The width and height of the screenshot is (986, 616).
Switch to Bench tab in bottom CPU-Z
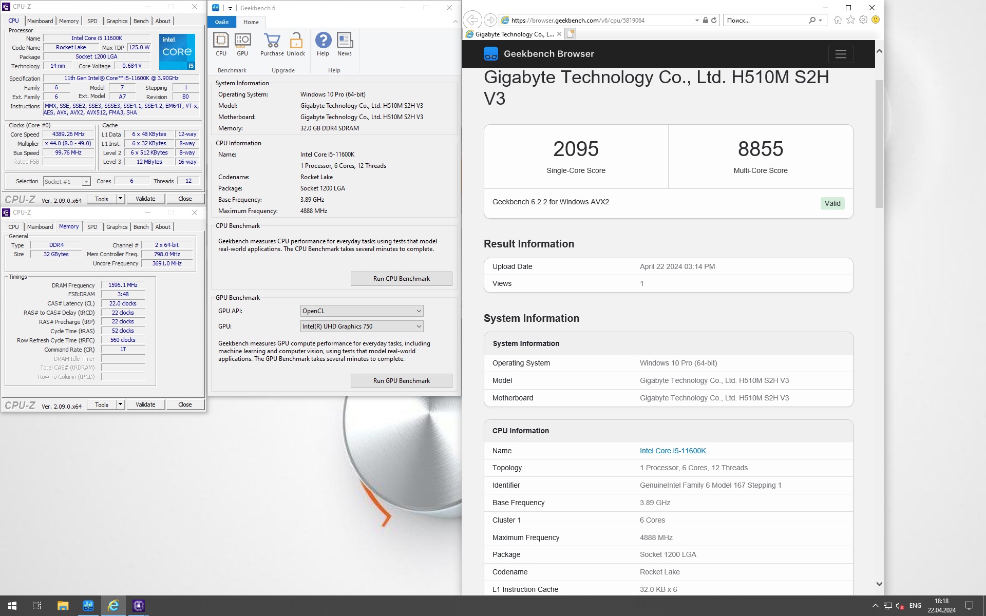click(141, 227)
